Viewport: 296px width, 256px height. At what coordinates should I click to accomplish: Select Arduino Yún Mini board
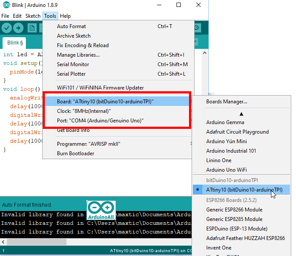click(x=241, y=141)
